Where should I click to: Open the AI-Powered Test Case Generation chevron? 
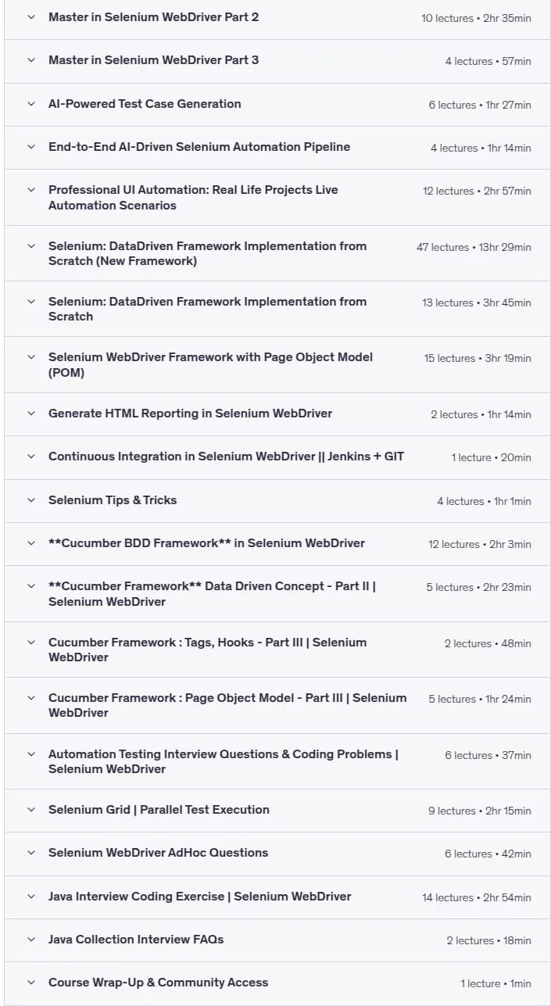31,103
